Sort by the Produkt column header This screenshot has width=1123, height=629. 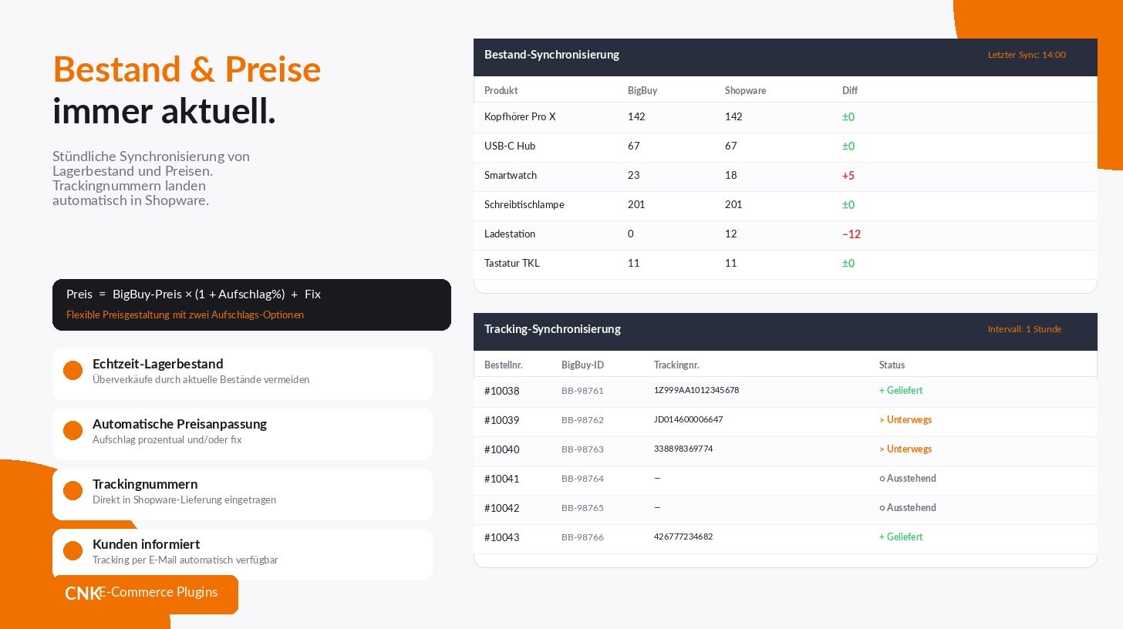tap(501, 91)
